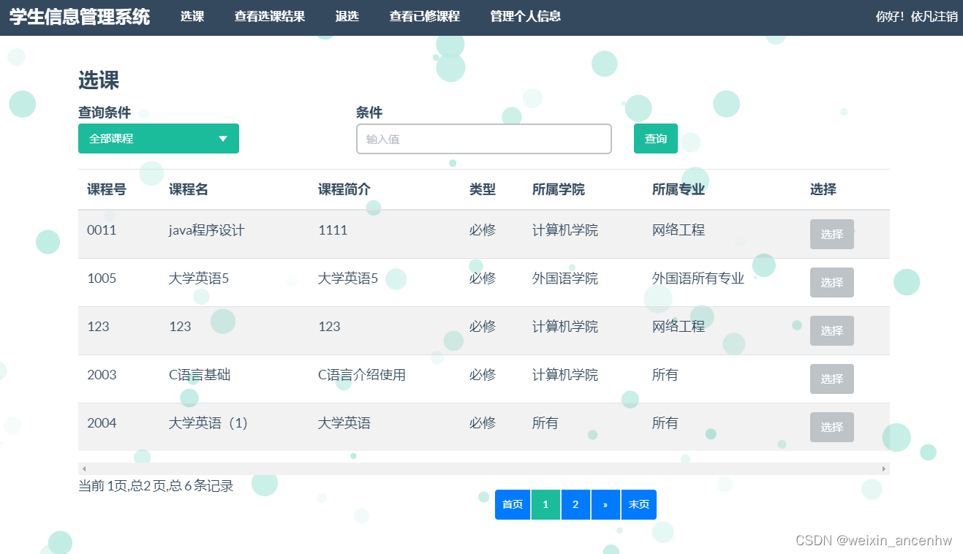Jump to 末页 last page
Screen dimensions: 963x554
point(638,504)
